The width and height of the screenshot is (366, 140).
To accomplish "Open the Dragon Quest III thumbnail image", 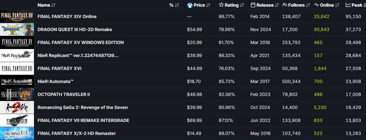I will [x=17, y=29].
